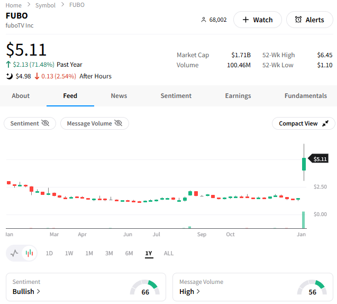Click the tall green volume bar
337x304 pixels.
pos(304,220)
